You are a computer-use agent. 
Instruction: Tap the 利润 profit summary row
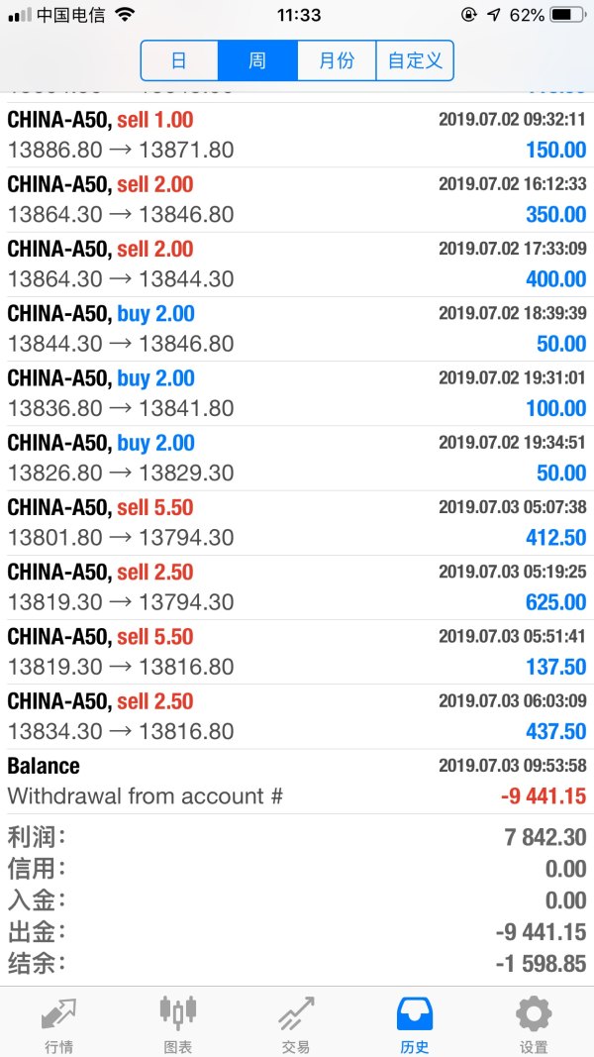point(297,837)
